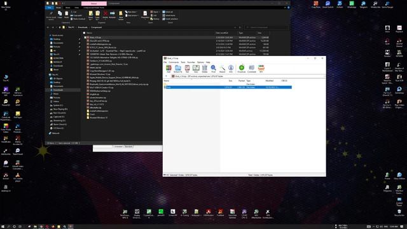Click Add button in WinRAR toolbar

(169, 69)
